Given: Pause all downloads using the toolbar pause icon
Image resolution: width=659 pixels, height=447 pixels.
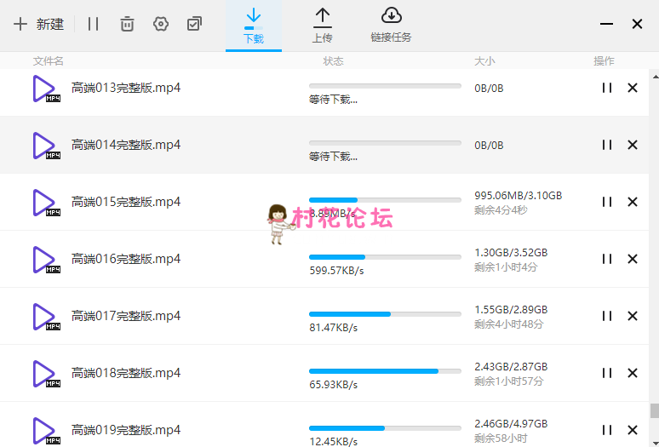Looking at the screenshot, I should 93,24.
